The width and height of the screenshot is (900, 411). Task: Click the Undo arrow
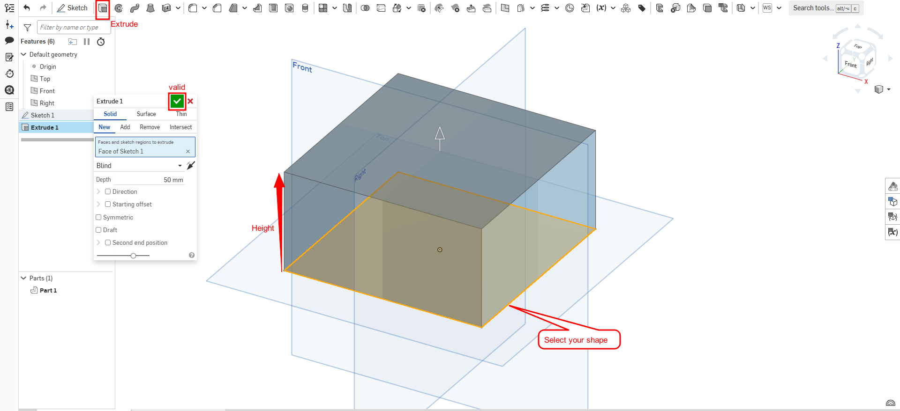tap(27, 8)
